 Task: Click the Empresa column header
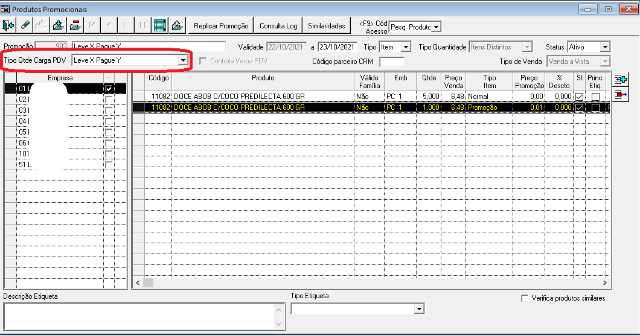click(60, 77)
